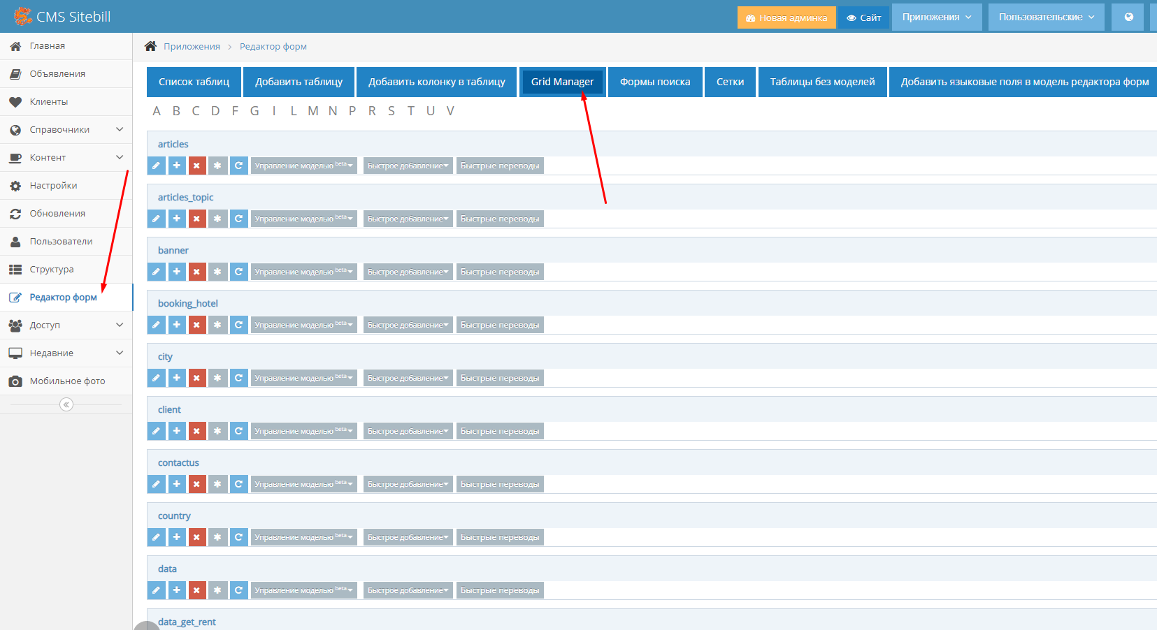Open the Пользовательские dropdown menu
The image size is (1157, 630).
tap(1046, 17)
